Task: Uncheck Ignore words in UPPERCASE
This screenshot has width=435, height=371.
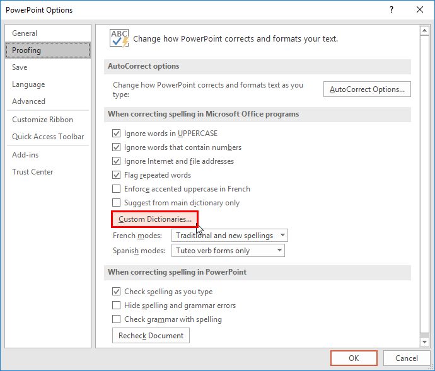Action: (x=116, y=134)
